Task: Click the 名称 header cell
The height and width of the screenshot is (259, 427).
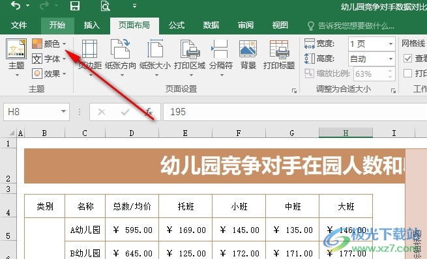Action: (x=85, y=206)
